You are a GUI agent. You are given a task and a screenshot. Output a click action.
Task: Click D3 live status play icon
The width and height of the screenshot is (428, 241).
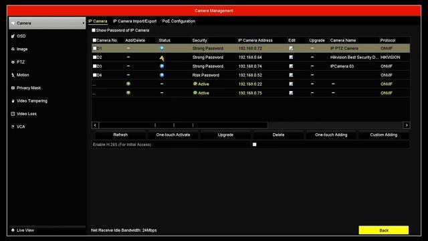(162, 66)
